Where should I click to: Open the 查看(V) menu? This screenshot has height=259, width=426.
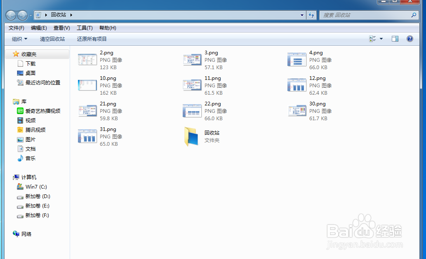pos(62,28)
